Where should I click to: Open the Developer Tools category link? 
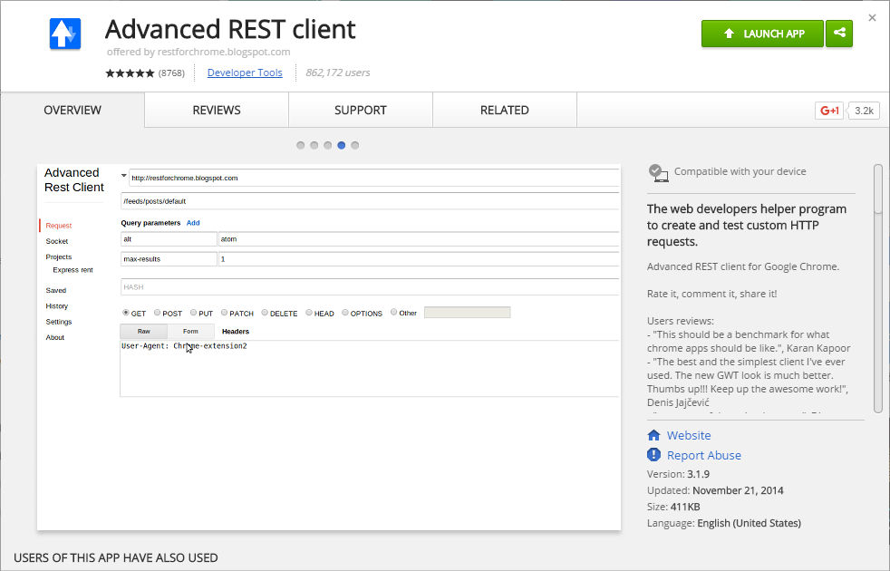point(245,73)
